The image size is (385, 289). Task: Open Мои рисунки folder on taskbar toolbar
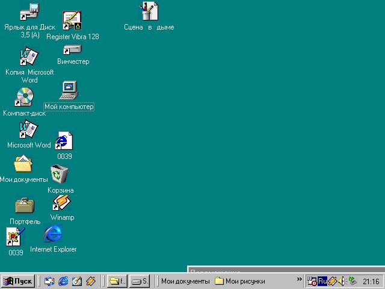point(240,281)
